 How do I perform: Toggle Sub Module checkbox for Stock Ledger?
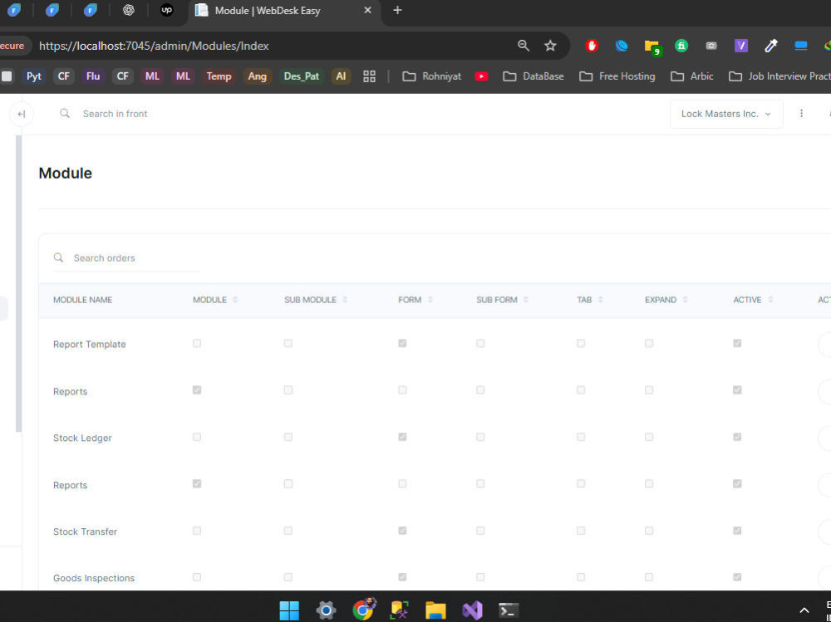tap(288, 437)
